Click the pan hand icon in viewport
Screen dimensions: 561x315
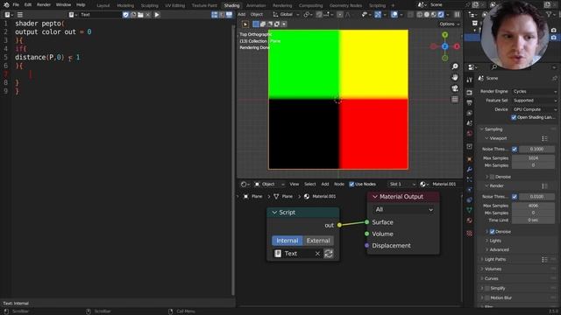[455, 77]
